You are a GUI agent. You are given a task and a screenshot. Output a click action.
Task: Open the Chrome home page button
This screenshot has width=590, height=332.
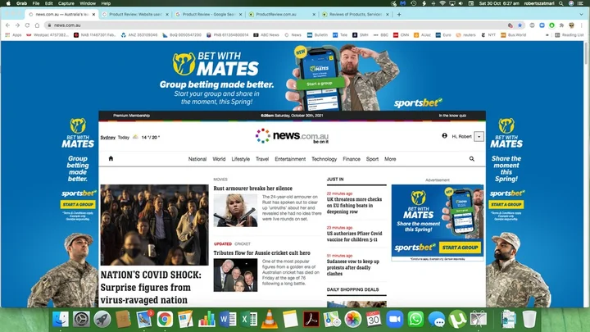[37, 25]
